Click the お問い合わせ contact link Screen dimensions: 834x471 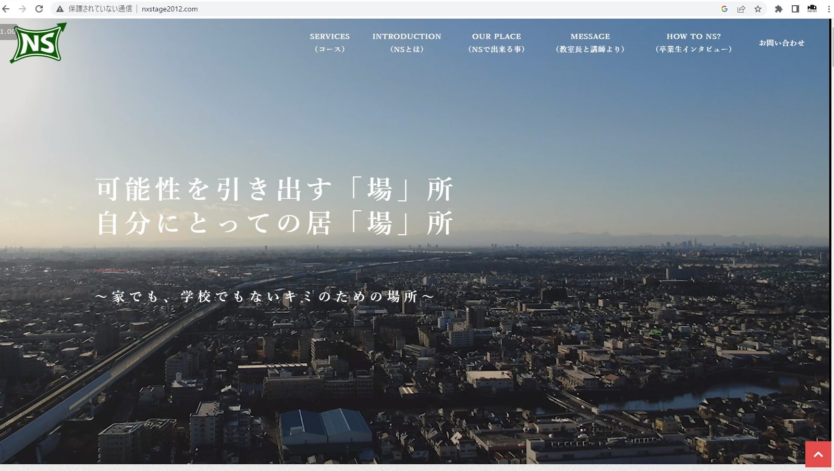tap(781, 43)
